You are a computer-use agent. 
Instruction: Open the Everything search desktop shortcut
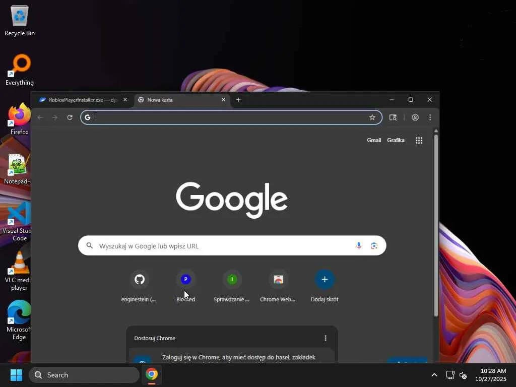click(x=20, y=70)
